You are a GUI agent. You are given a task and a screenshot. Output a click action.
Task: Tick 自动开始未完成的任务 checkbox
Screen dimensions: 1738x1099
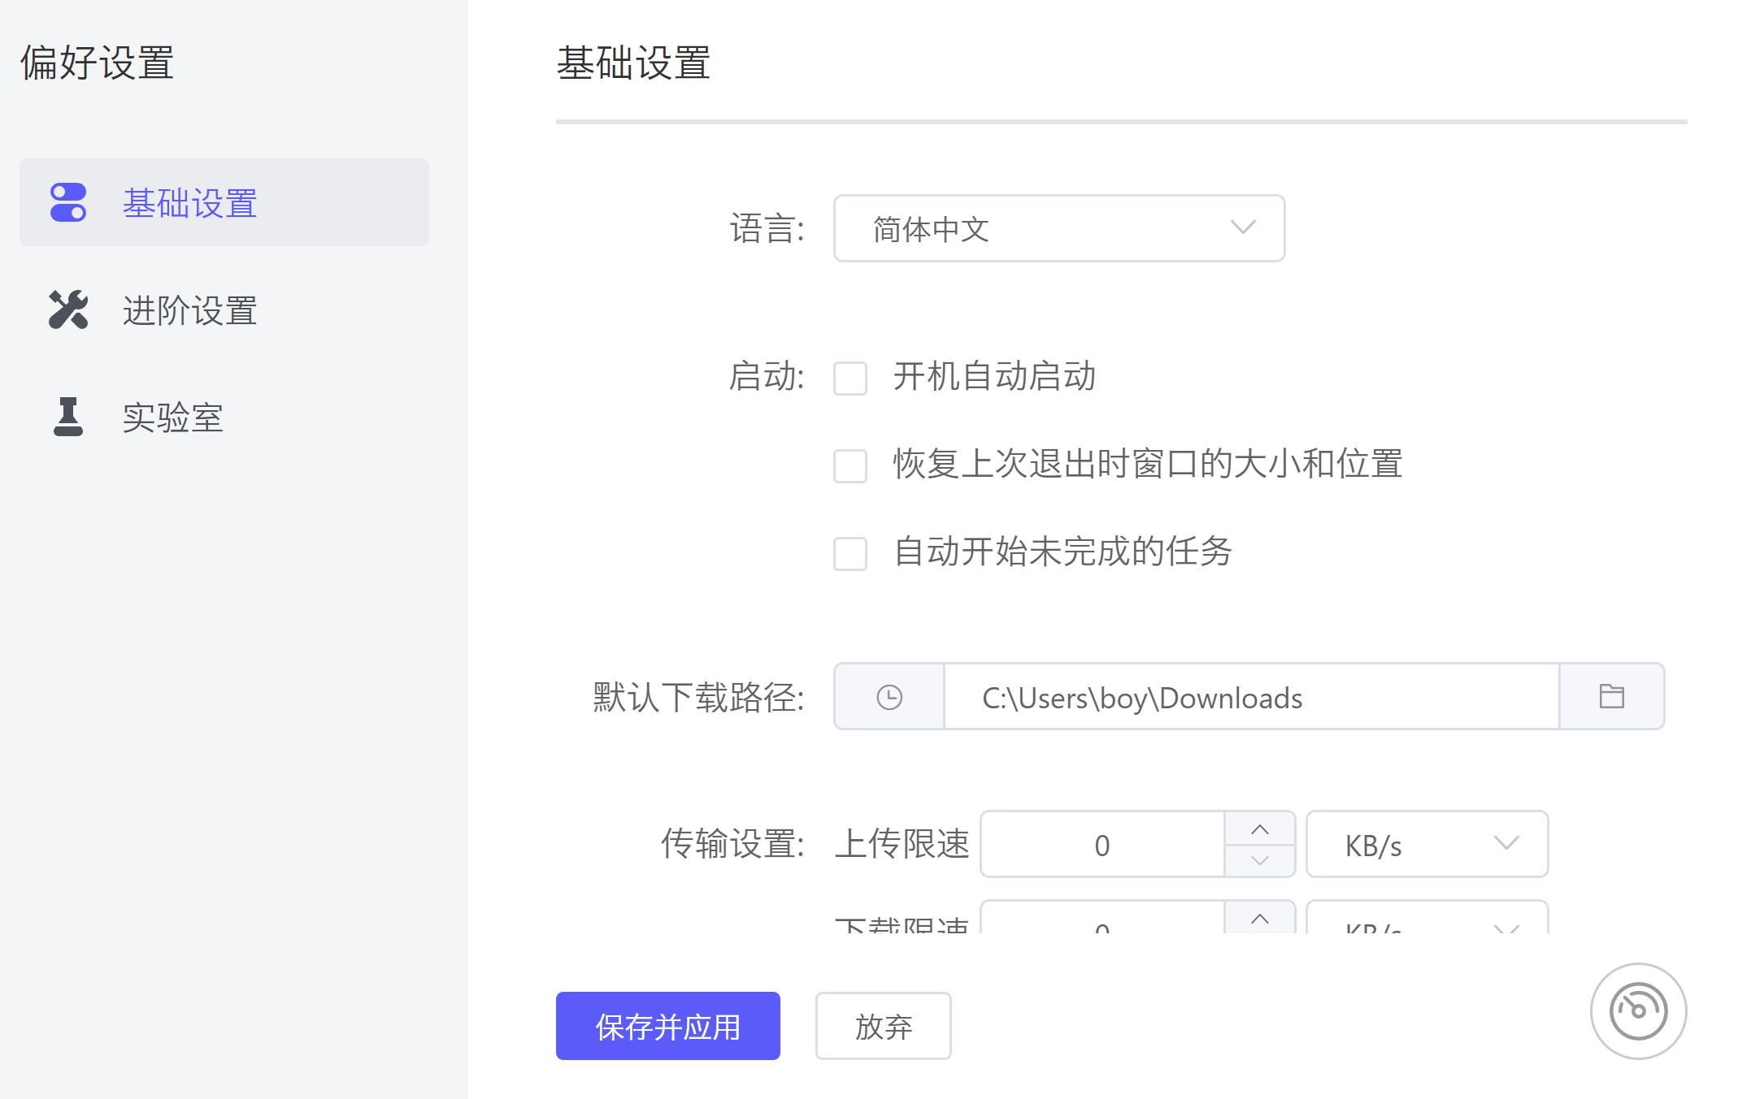[x=850, y=554]
